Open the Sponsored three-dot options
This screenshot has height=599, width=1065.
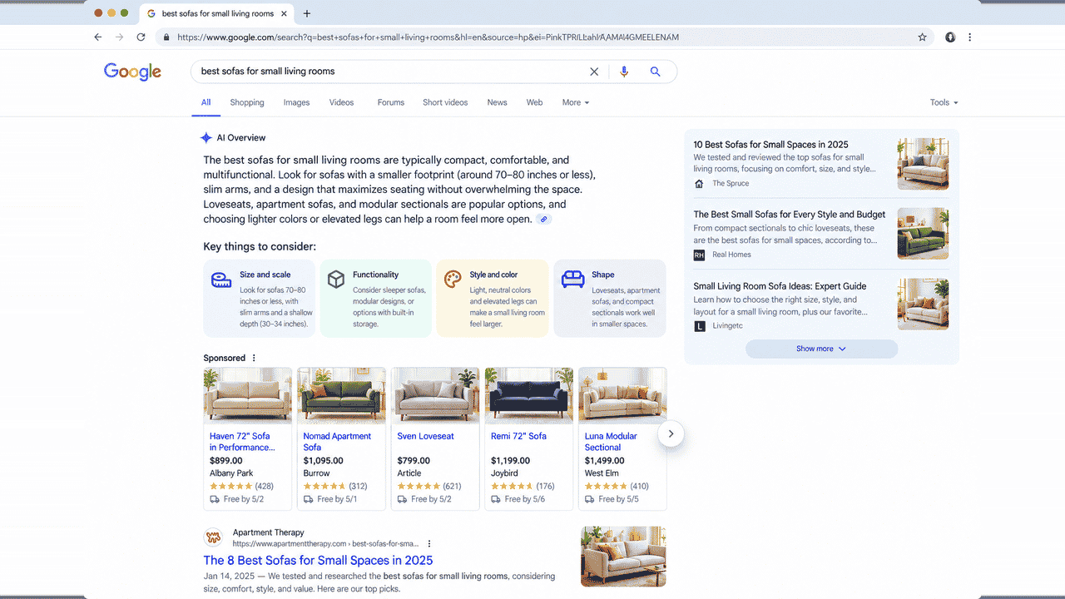tap(254, 359)
